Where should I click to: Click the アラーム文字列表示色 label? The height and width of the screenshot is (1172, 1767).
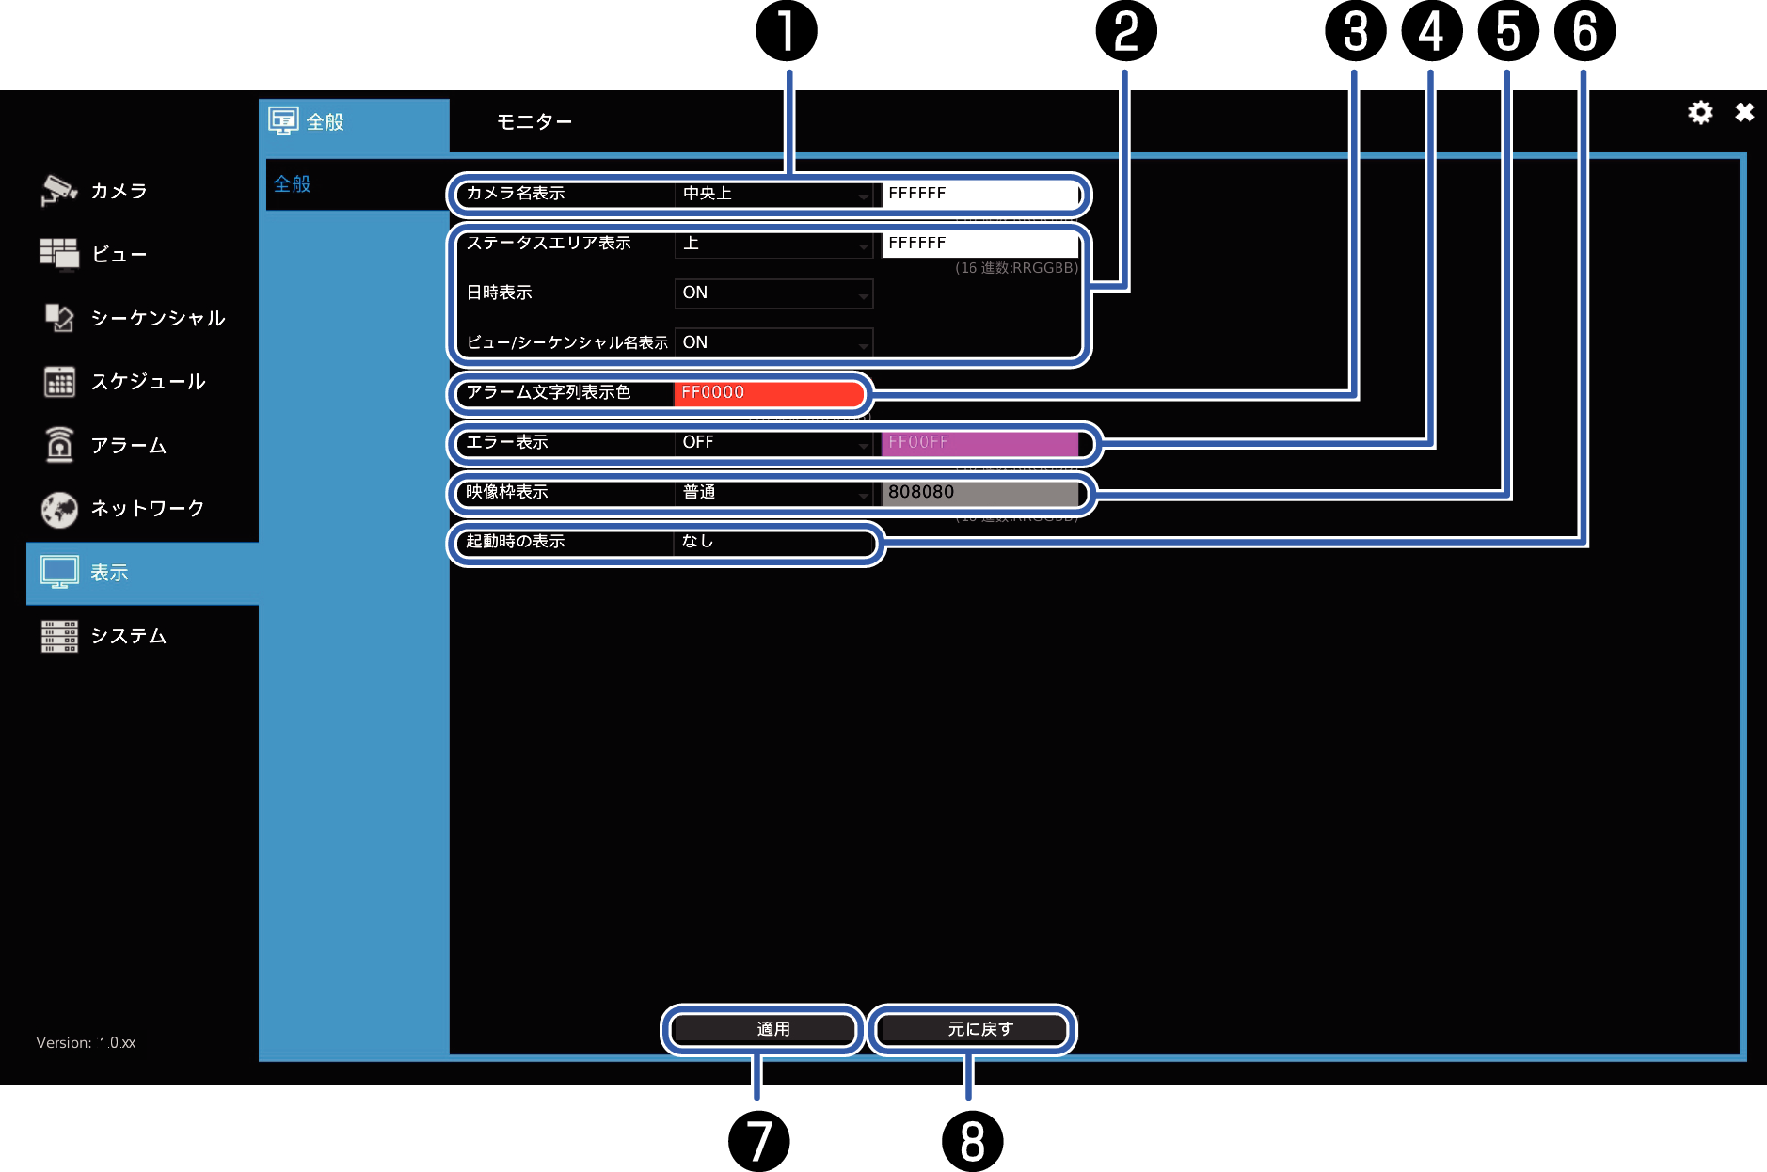coord(549,392)
